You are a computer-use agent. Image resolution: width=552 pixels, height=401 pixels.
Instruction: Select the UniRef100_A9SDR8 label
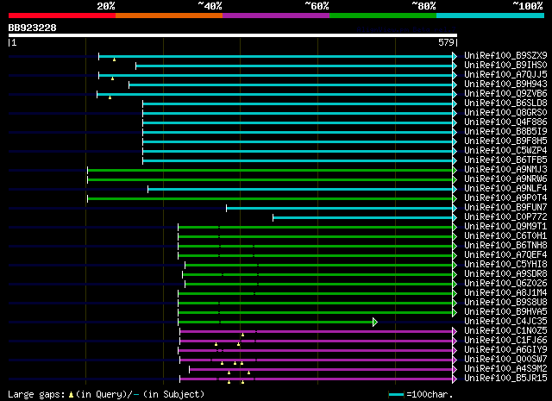tap(505, 274)
